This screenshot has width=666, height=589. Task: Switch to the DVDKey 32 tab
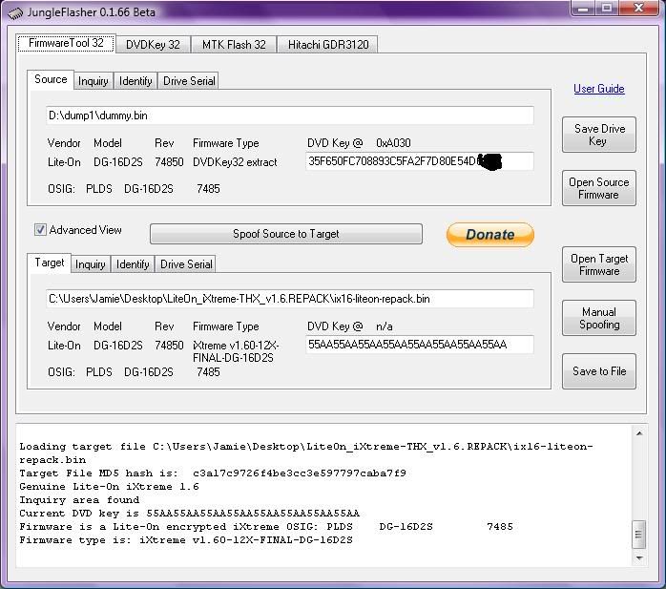coord(153,45)
